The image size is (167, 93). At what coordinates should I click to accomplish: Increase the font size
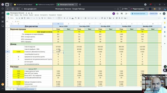62,18
